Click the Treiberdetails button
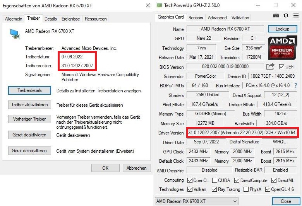Viewport: 302px width, 206px height. [x=29, y=90]
